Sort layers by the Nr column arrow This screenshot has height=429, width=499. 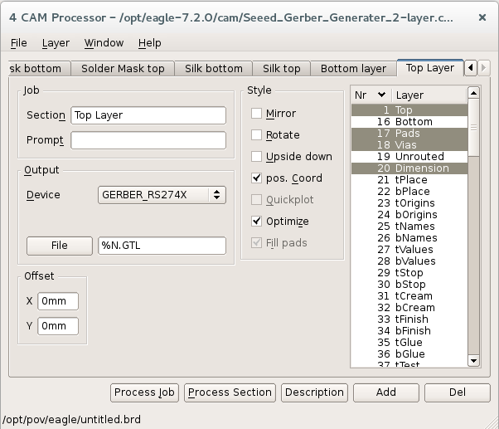[x=381, y=95]
